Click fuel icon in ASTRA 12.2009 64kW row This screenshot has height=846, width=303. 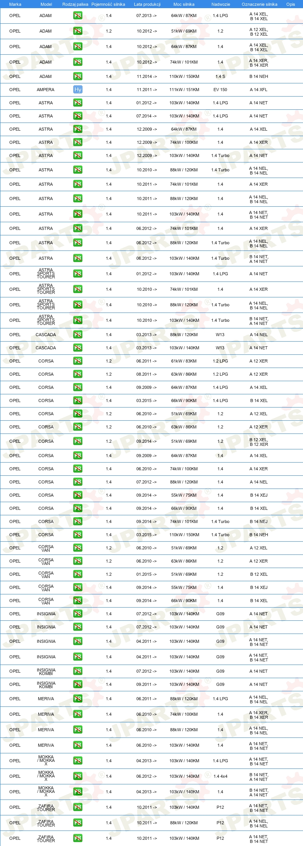77,129
